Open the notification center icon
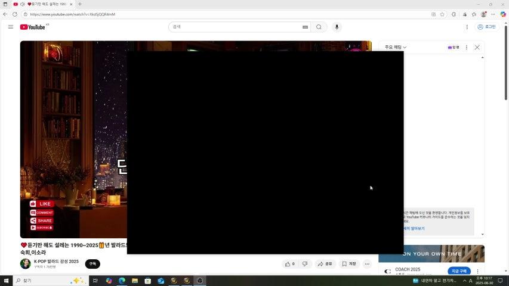This screenshot has width=509, height=286. pos(500,281)
